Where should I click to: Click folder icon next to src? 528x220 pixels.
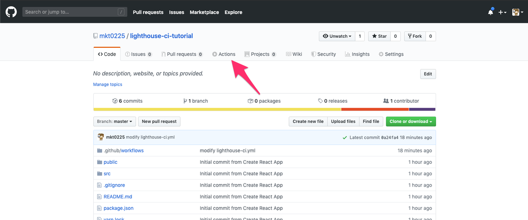(99, 173)
